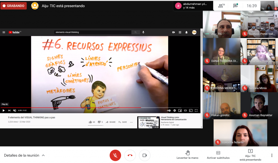
Task: Open YouTube apps grid icon
Action: [180, 32]
